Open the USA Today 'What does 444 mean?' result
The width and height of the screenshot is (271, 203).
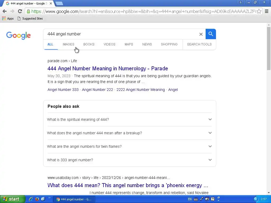point(128,185)
